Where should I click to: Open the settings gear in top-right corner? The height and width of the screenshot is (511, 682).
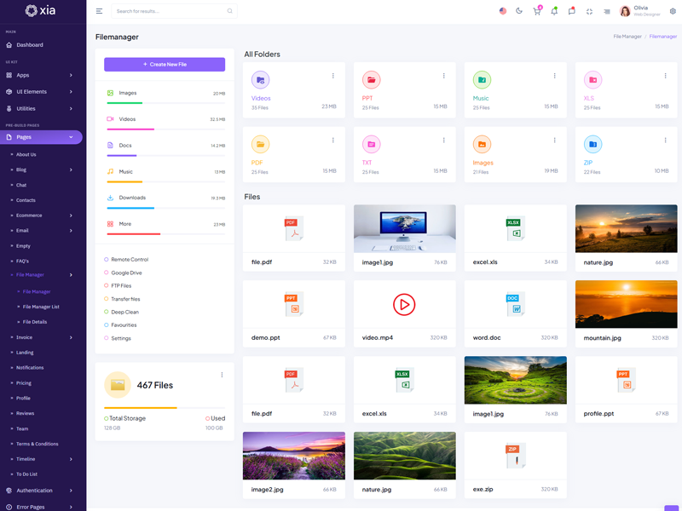point(673,11)
